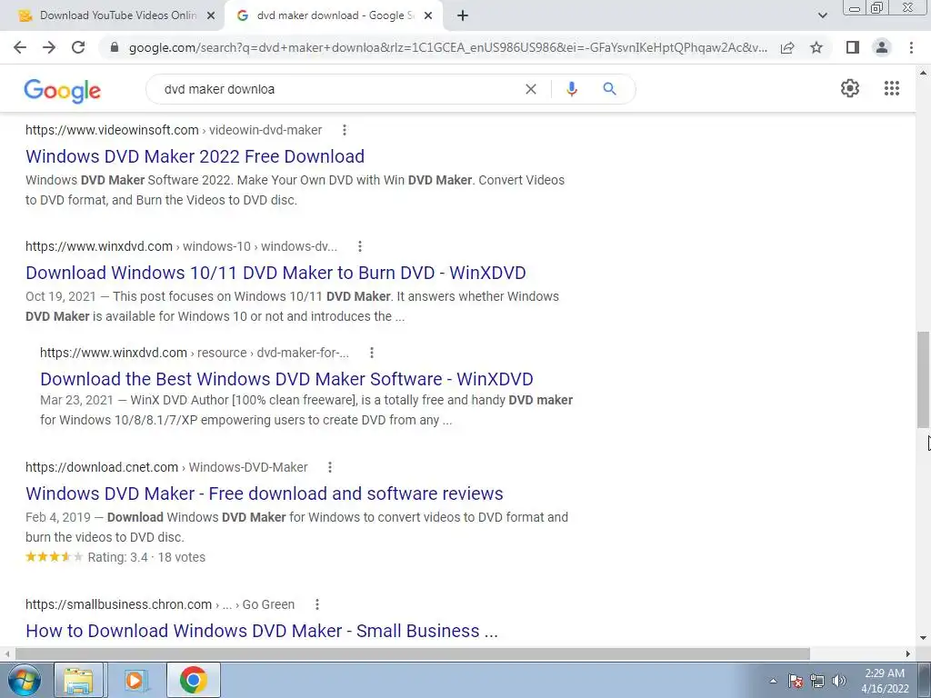Open the Windows Start menu
The height and width of the screenshot is (698, 931).
pos(24,680)
